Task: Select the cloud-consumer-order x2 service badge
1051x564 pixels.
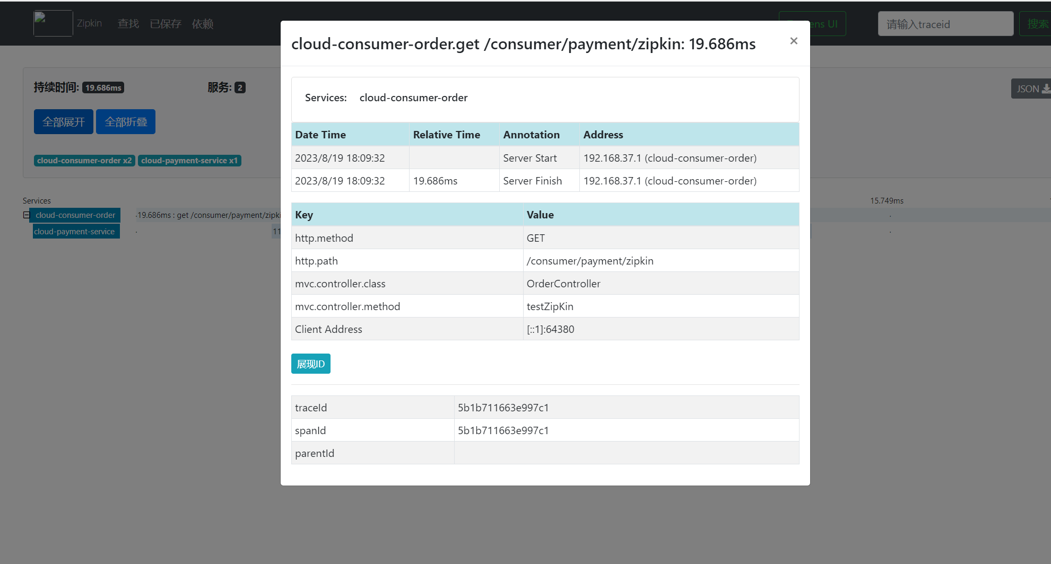Action: pos(84,161)
